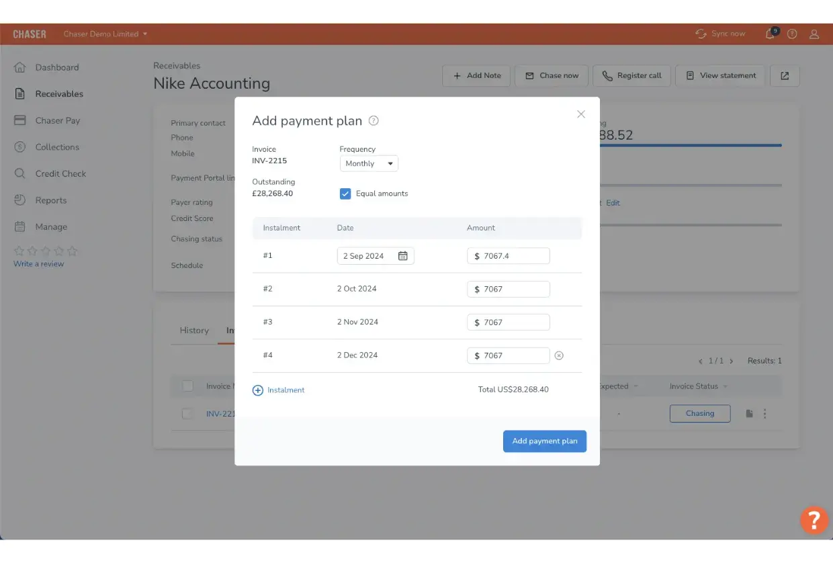The height and width of the screenshot is (563, 833).
Task: Click the CHASER logo
Action: [x=30, y=34]
